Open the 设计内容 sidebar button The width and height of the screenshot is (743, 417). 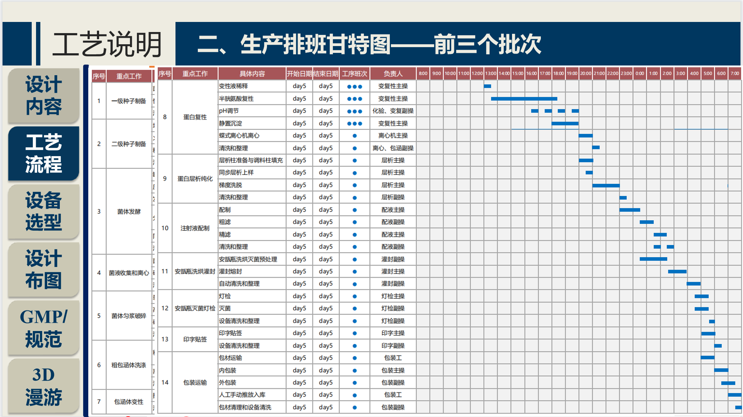click(x=43, y=95)
